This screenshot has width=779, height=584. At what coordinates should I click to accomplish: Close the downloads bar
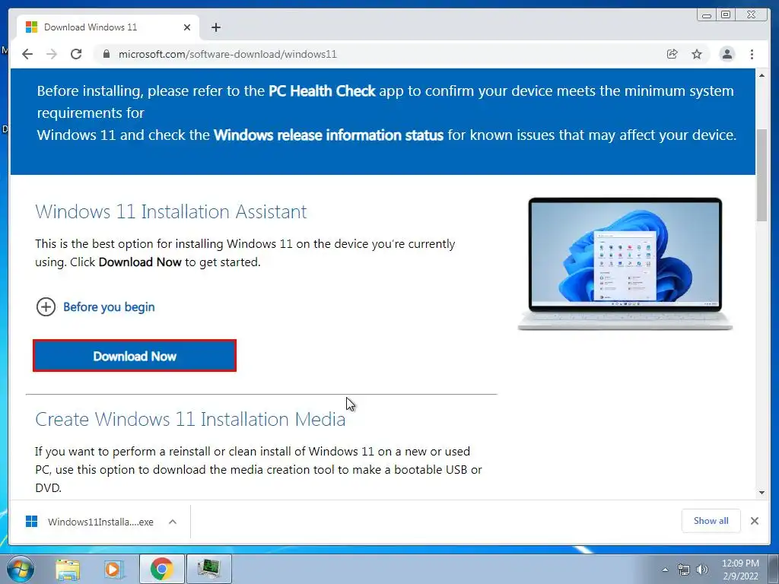(754, 521)
